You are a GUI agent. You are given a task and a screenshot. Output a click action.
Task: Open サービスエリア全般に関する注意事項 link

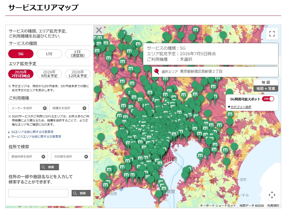[x=36, y=137]
